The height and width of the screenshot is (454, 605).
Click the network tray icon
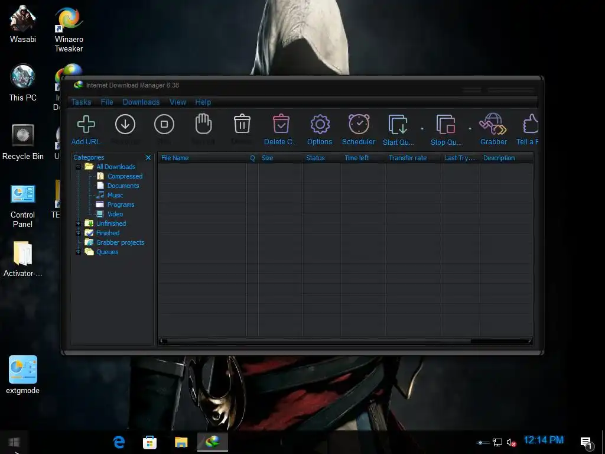pyautogui.click(x=497, y=442)
